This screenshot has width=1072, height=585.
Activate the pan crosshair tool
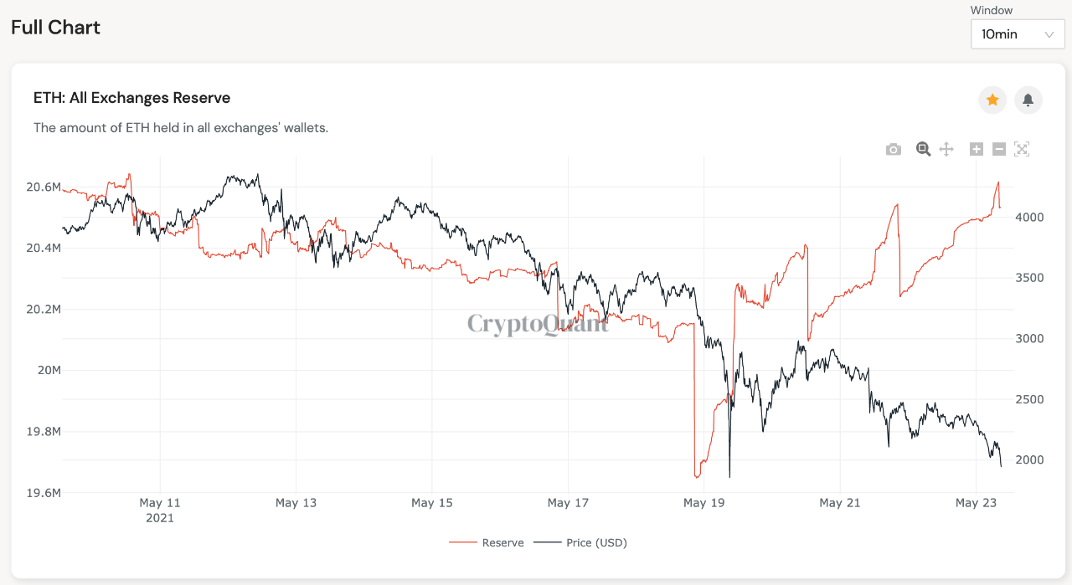[x=946, y=149]
